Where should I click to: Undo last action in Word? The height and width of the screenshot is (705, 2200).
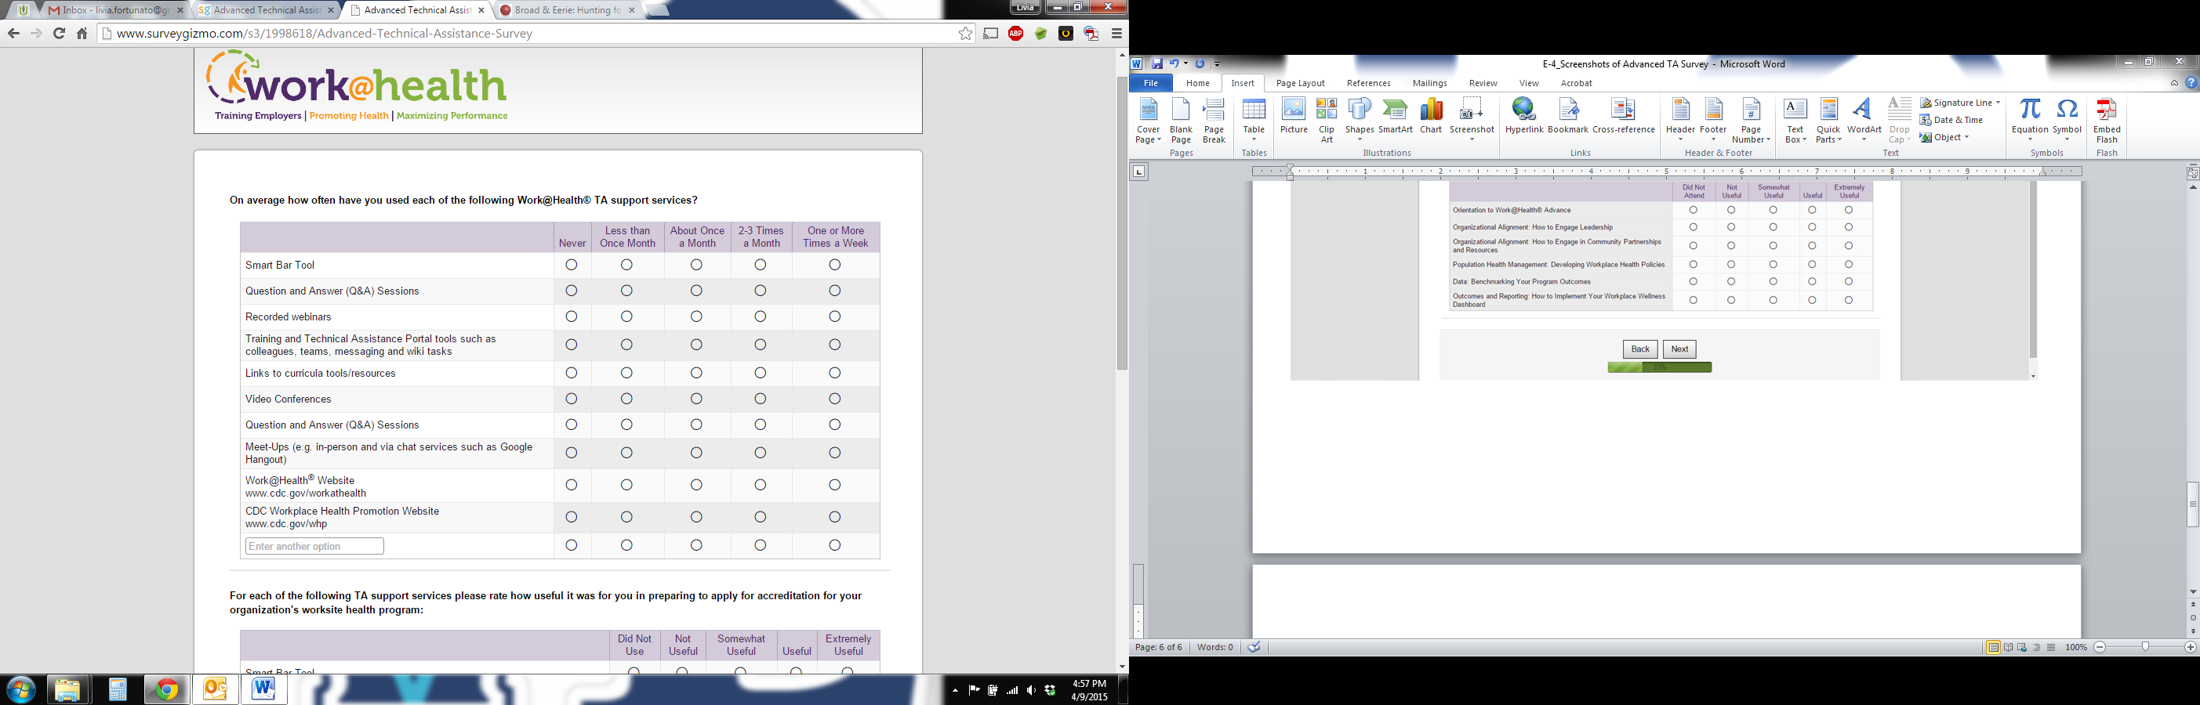(x=1174, y=63)
